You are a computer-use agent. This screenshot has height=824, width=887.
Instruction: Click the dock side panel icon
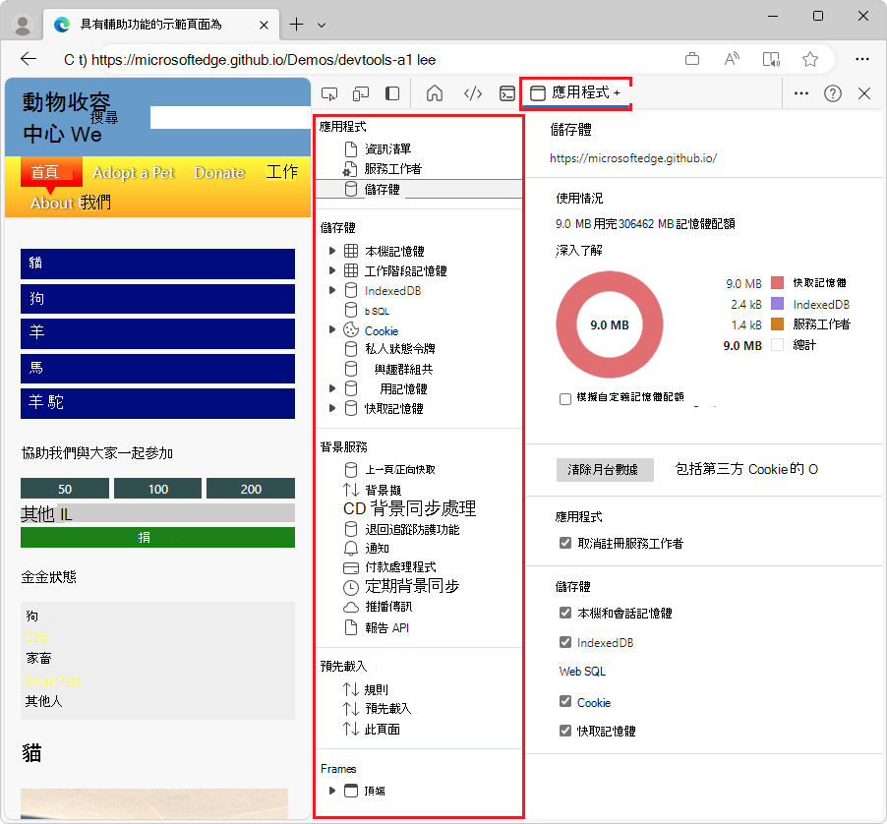click(x=393, y=93)
